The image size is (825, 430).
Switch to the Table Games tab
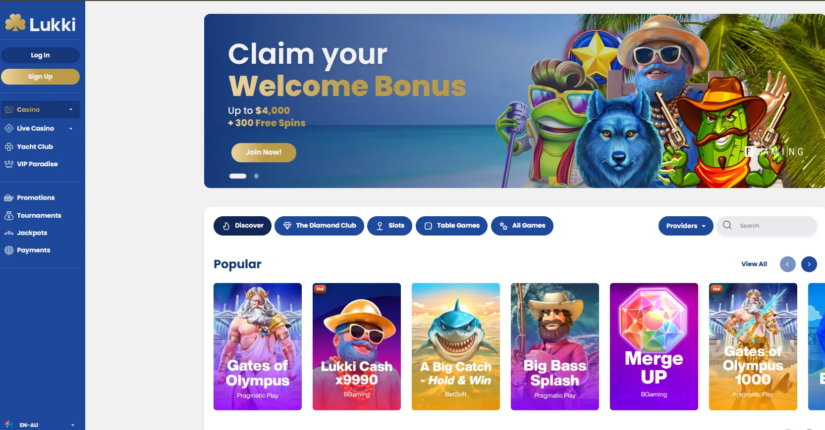point(451,226)
